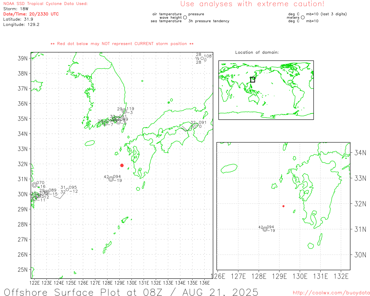The width and height of the screenshot is (370, 296).
Task: Click '3h pressure tendency' legend label
Action: [x=209, y=21]
